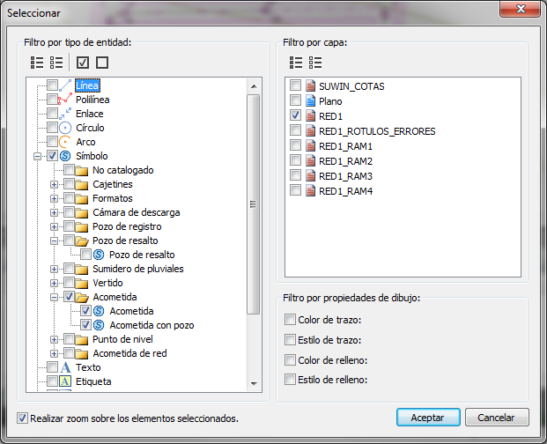Image resolution: width=547 pixels, height=444 pixels.
Task: Enable Color de trazo filter
Action: click(290, 319)
